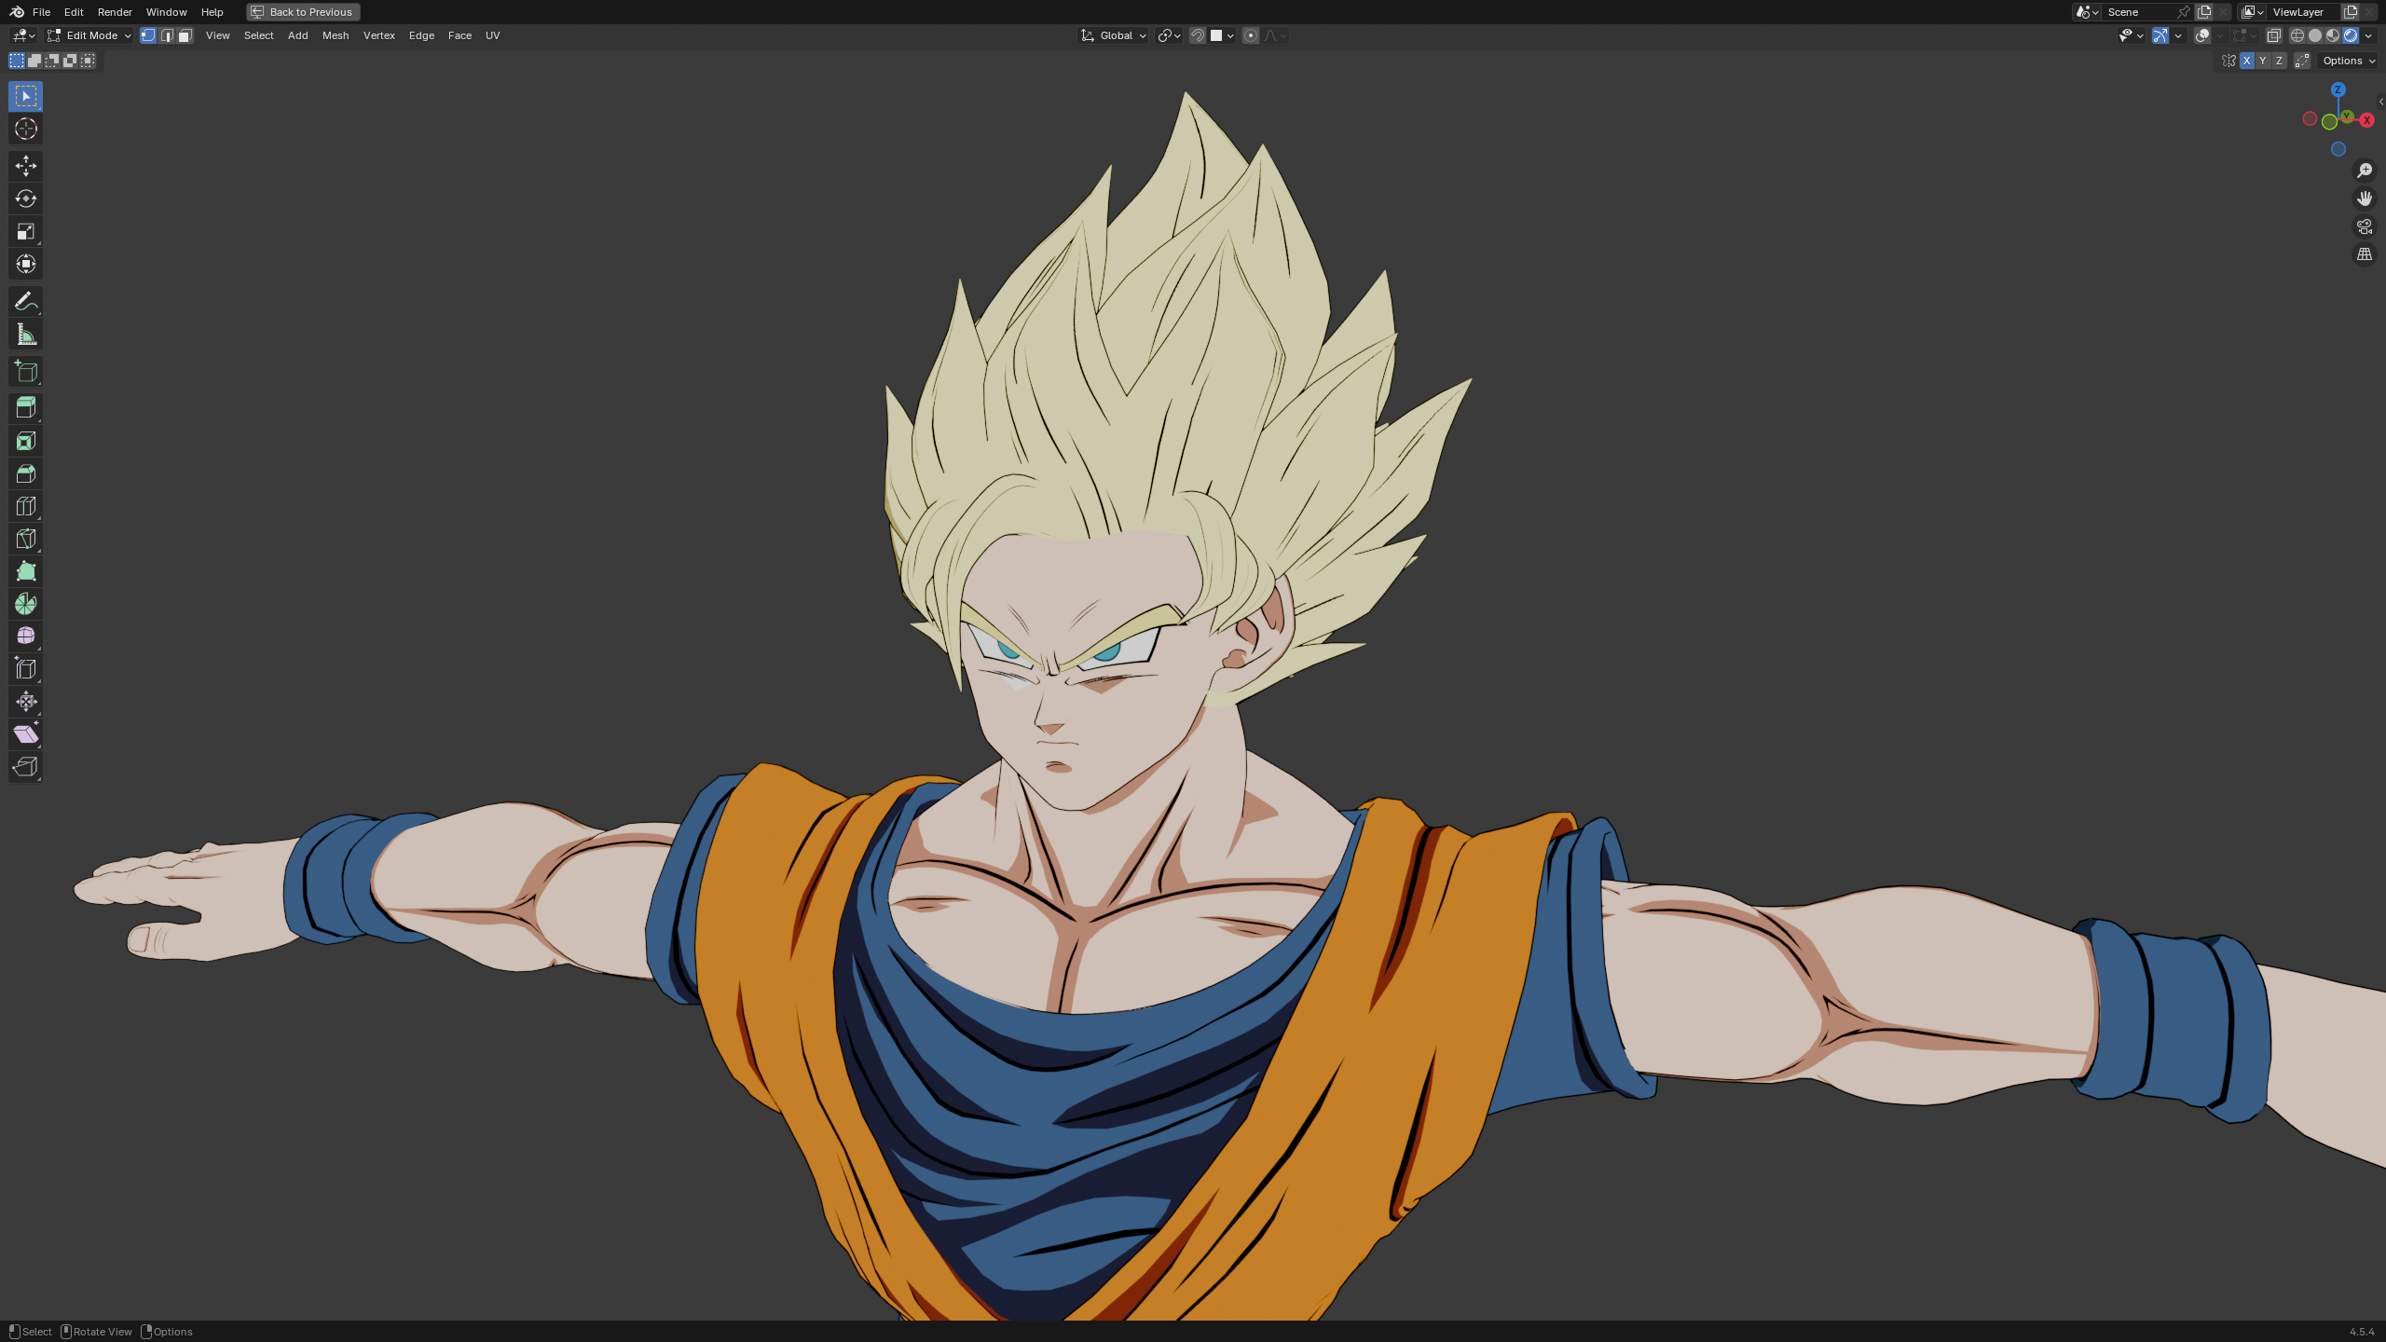Screen dimensions: 2386x1342
Task: Choose the Annotate pencil tool
Action: (26, 301)
